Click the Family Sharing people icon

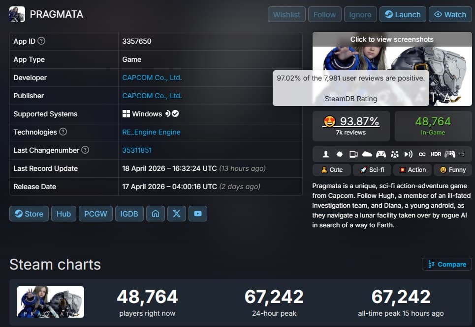pyautogui.click(x=394, y=154)
